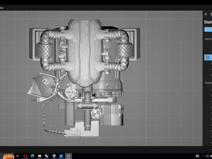Open File Explorer from taskbar
The image size is (212, 159).
tap(39, 156)
